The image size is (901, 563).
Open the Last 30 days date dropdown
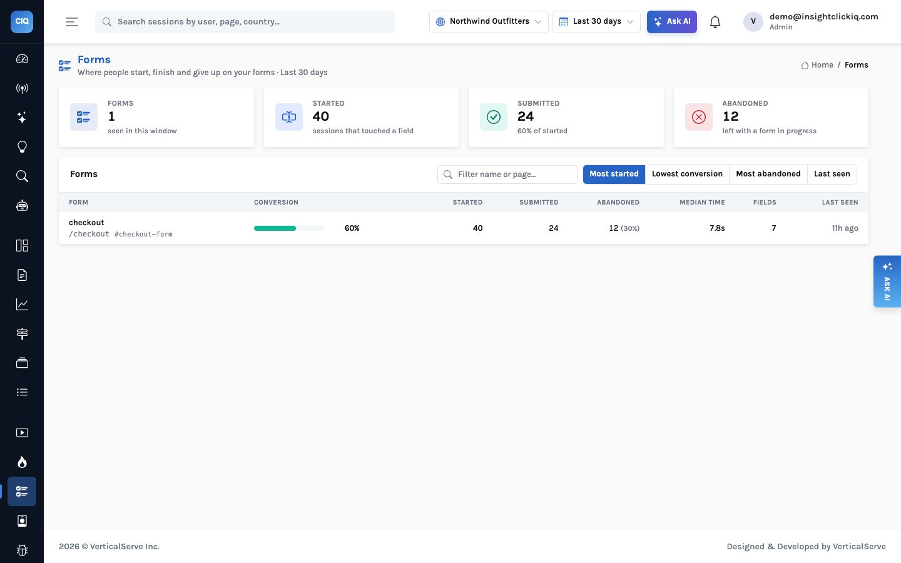pos(596,22)
